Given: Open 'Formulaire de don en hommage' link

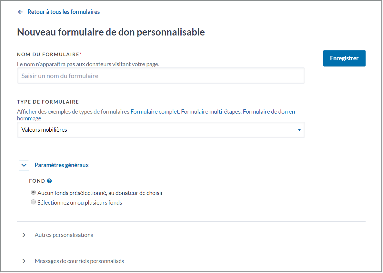Looking at the screenshot, I should pos(268,112).
